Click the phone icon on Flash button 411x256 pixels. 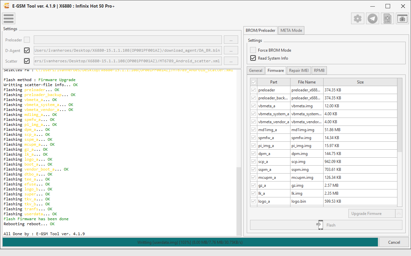[320, 225]
